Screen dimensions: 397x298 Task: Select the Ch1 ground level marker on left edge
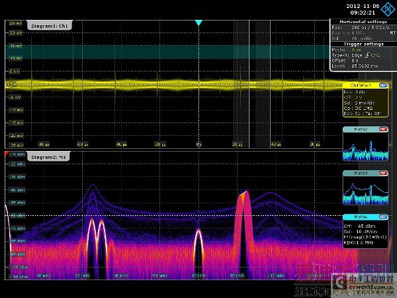pyautogui.click(x=10, y=84)
